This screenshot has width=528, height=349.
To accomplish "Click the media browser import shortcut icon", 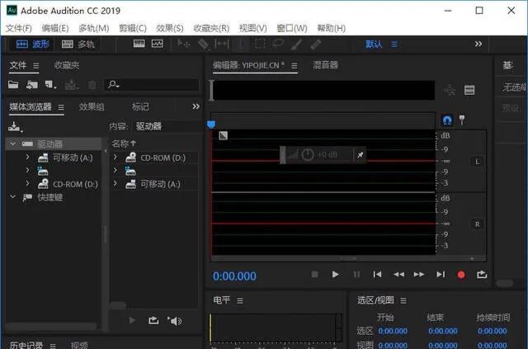I will pos(14,126).
